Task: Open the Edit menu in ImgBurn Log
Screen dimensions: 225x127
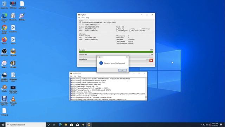Action: pyautogui.click(x=75, y=76)
